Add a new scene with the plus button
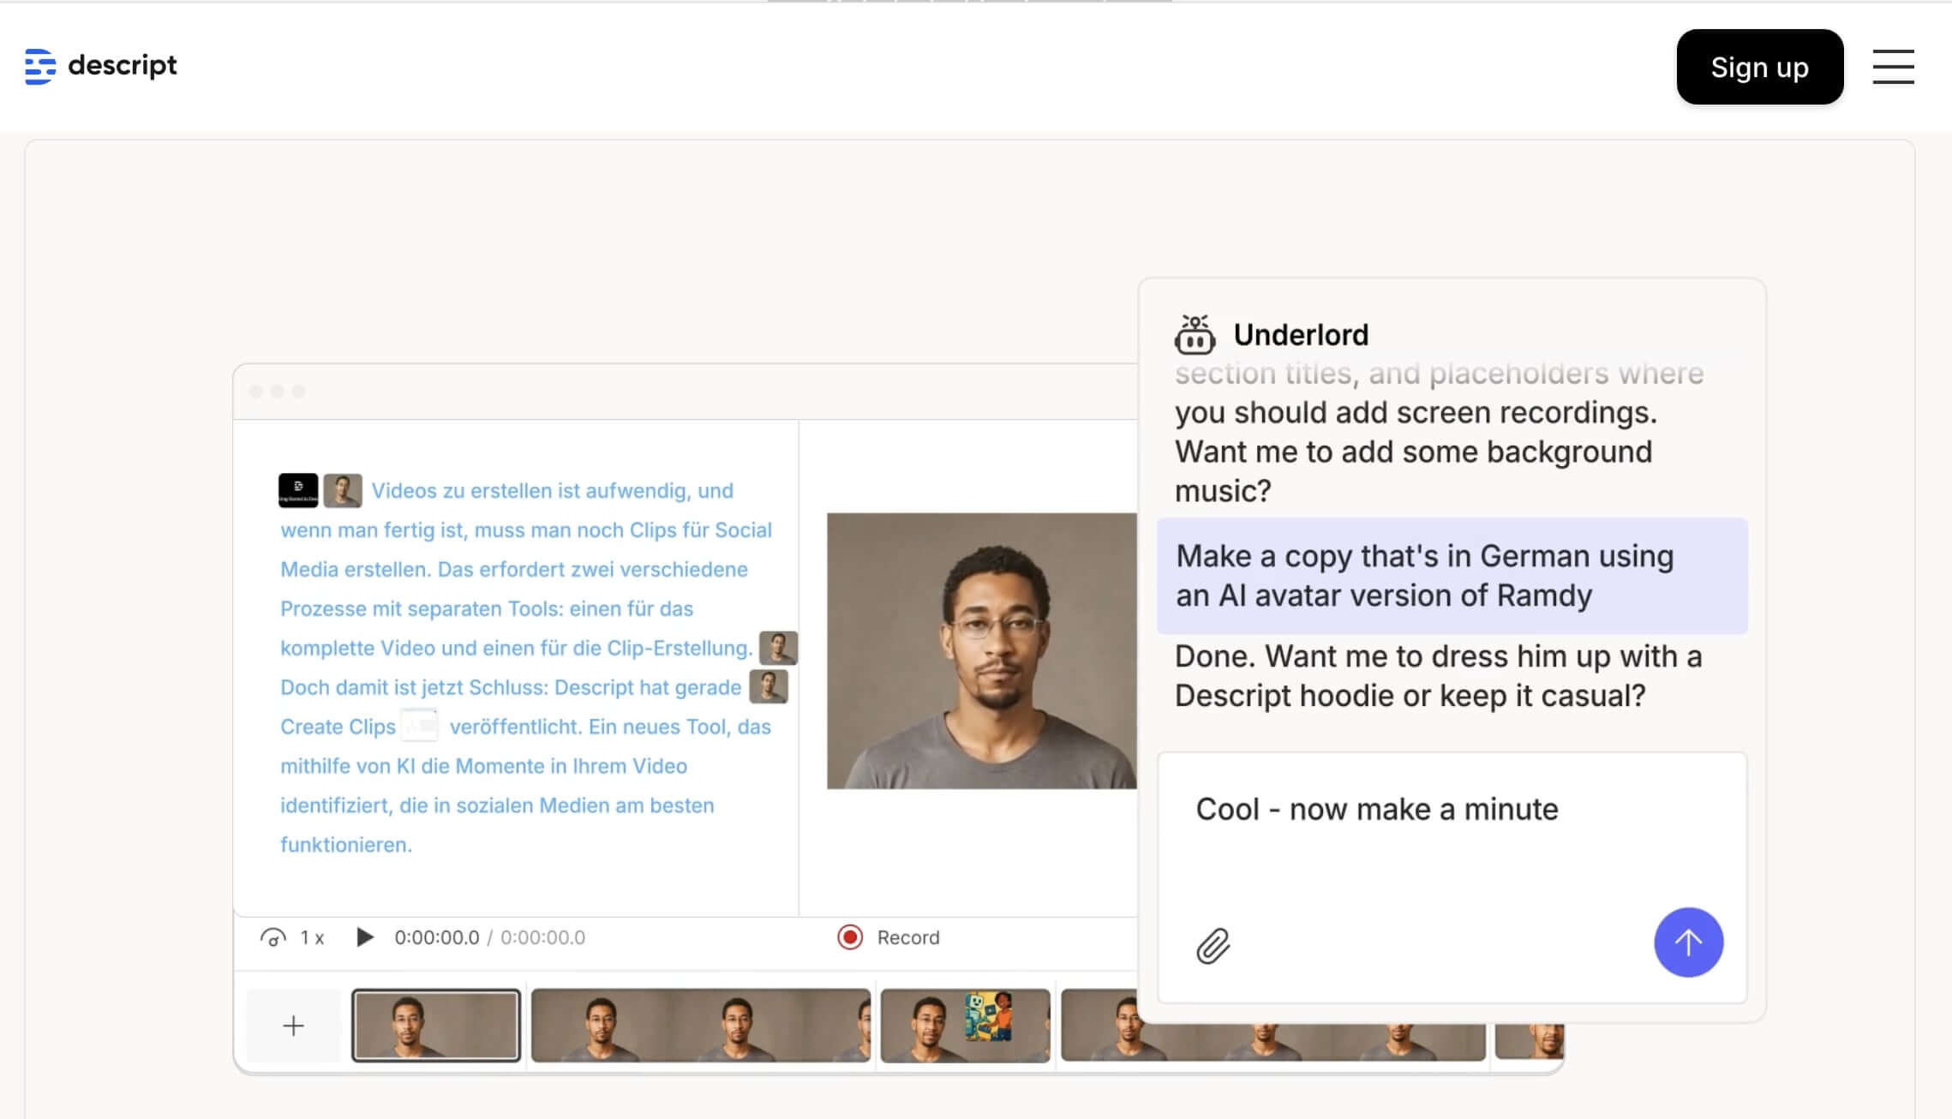This screenshot has height=1119, width=1952. [293, 1026]
